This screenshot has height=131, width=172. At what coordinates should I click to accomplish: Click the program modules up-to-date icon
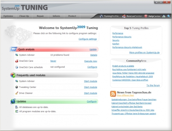[17, 111]
